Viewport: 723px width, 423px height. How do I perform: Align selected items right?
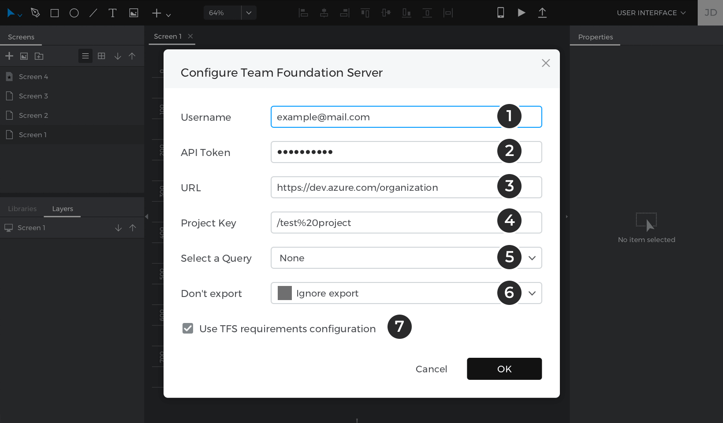tap(345, 13)
